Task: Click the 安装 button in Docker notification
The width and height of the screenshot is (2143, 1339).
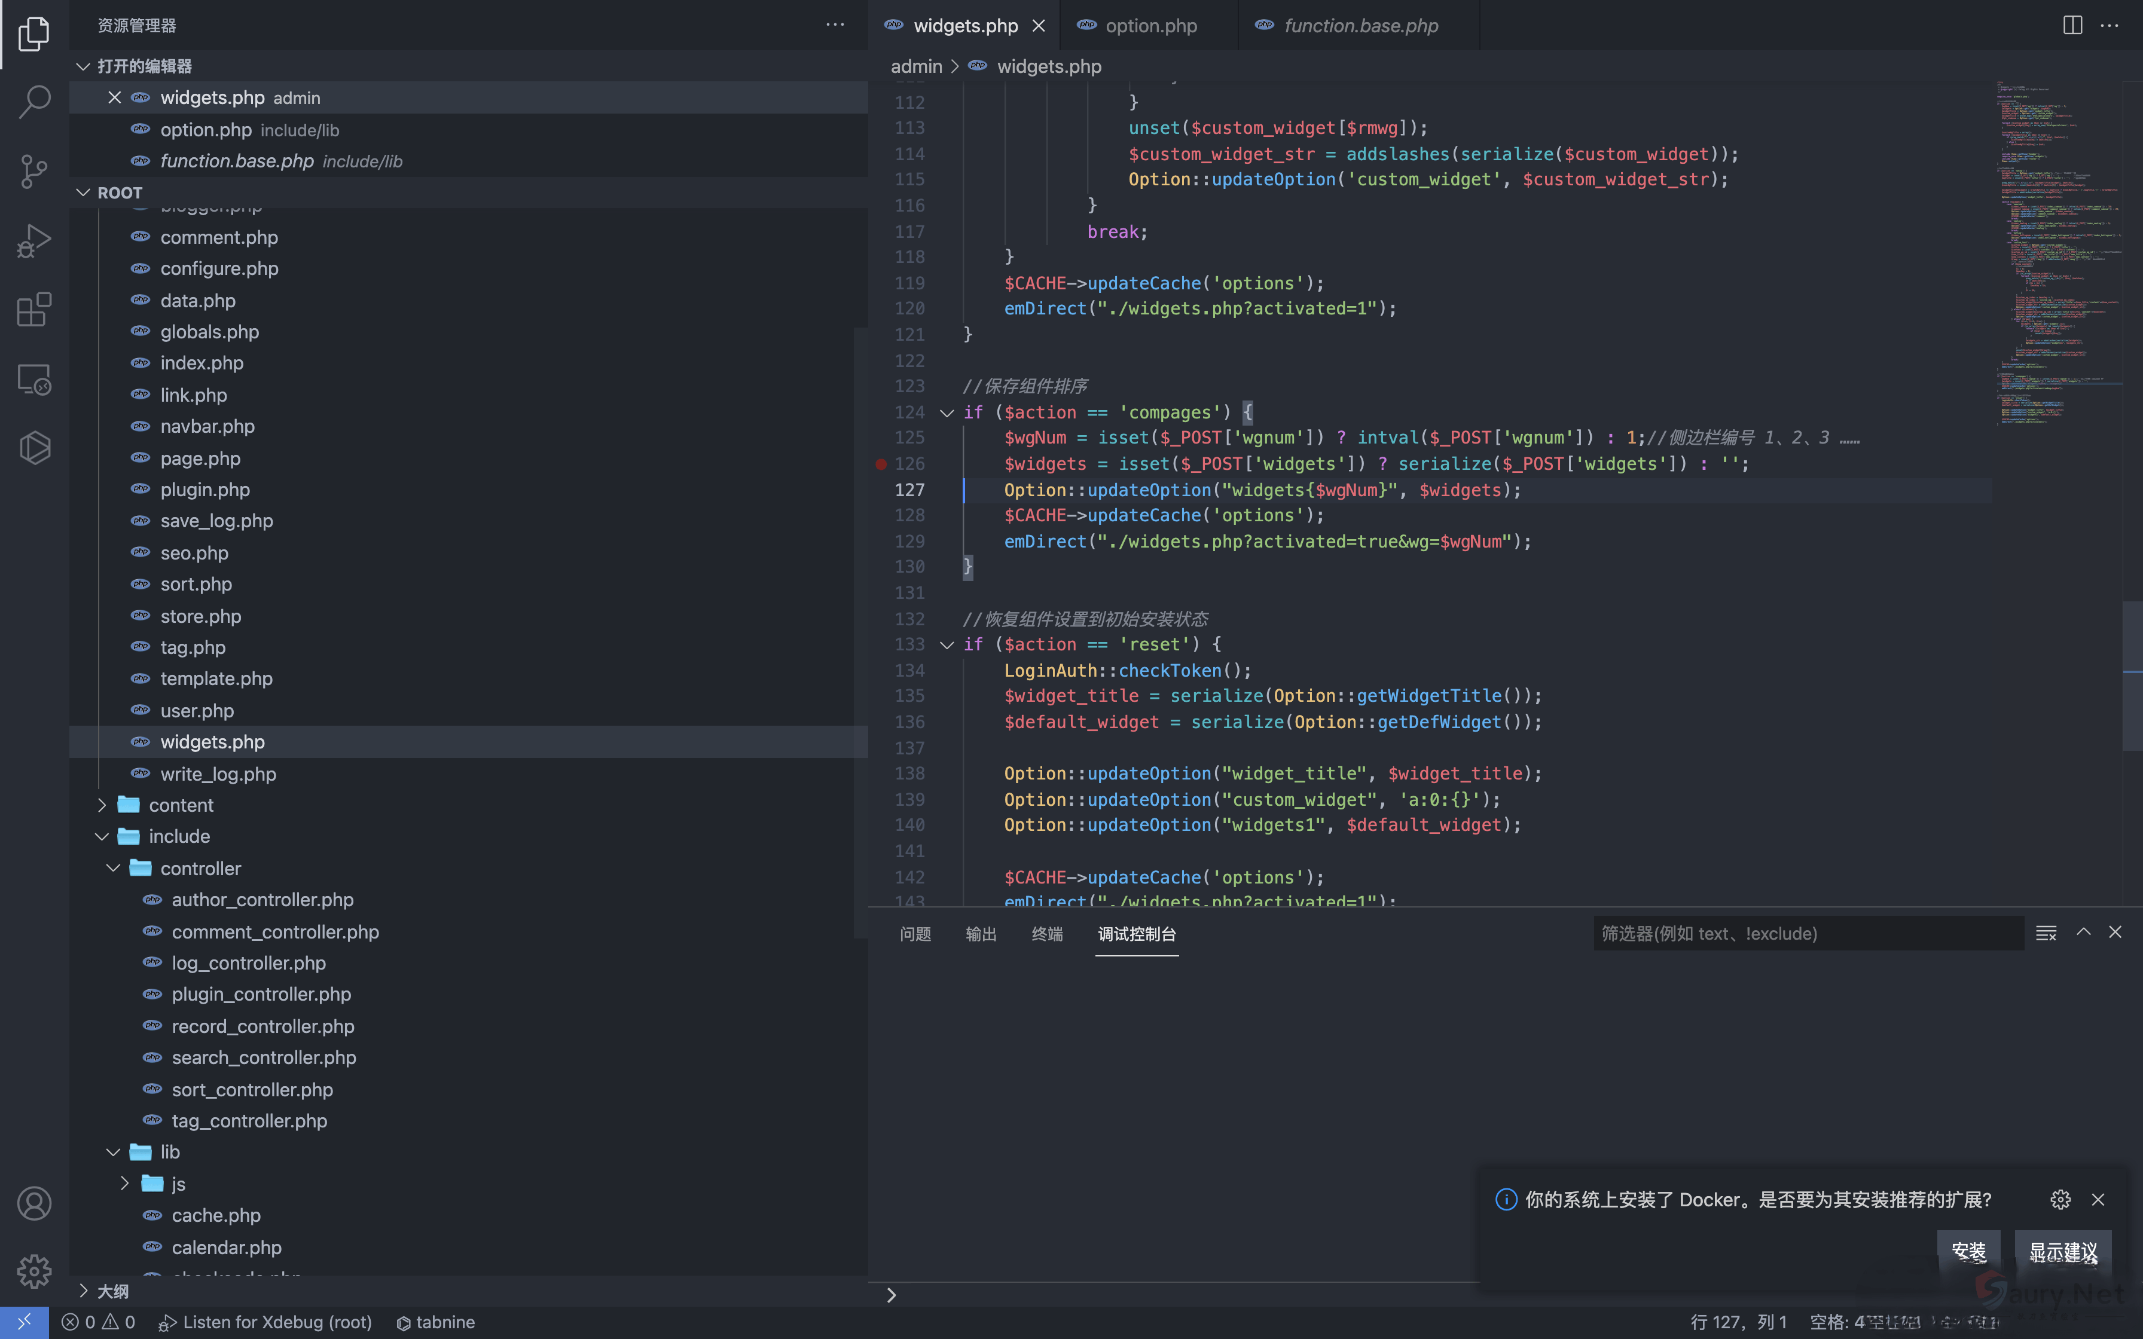Action: coord(1968,1251)
